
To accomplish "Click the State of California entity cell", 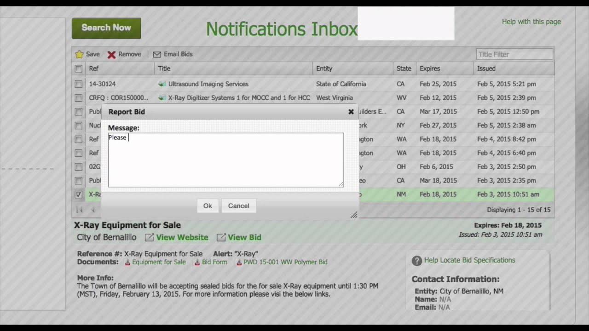I will tap(341, 84).
